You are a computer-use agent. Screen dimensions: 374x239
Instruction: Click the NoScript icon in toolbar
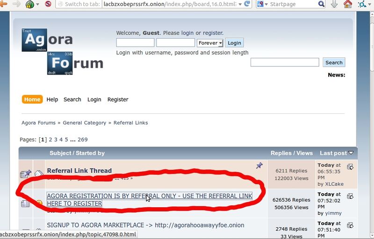click(x=48, y=4)
